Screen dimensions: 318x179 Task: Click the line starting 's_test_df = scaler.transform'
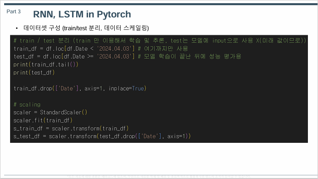[x=102, y=136]
